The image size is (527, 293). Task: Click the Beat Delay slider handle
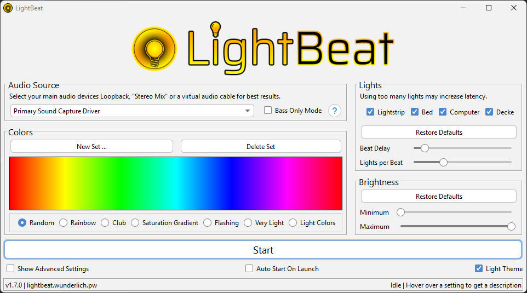425,148
